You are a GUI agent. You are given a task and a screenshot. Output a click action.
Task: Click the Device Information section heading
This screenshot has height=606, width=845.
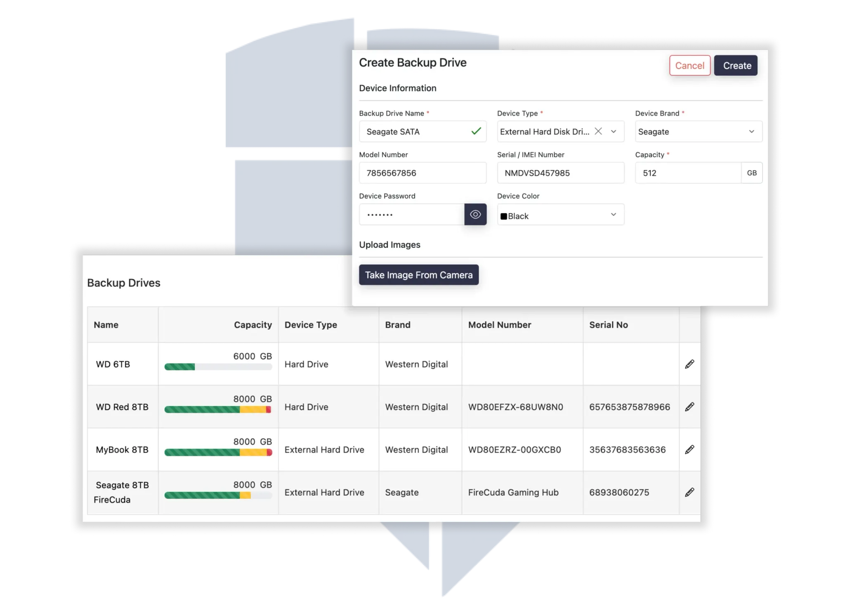(x=398, y=88)
